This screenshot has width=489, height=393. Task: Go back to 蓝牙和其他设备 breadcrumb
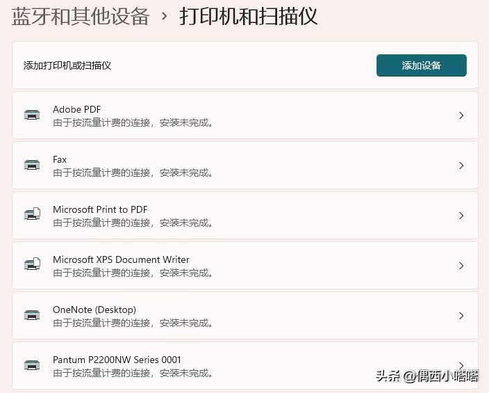pyautogui.click(x=81, y=16)
